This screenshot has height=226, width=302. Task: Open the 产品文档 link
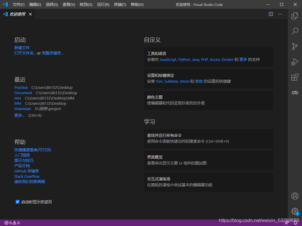pos(22,166)
